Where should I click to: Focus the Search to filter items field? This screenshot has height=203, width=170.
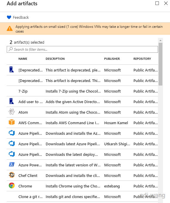tap(82, 50)
